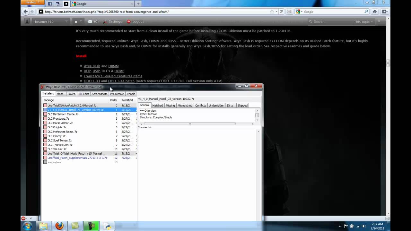
Task: Go to Firefox home page
Action: [375, 12]
